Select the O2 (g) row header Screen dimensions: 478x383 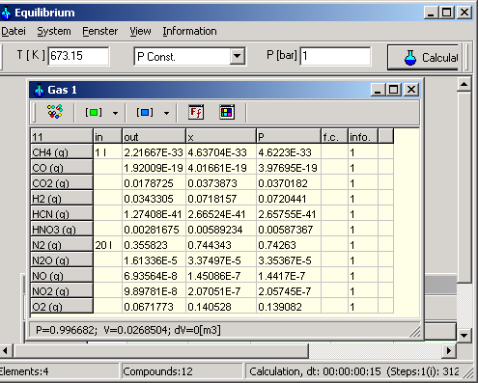(62, 306)
